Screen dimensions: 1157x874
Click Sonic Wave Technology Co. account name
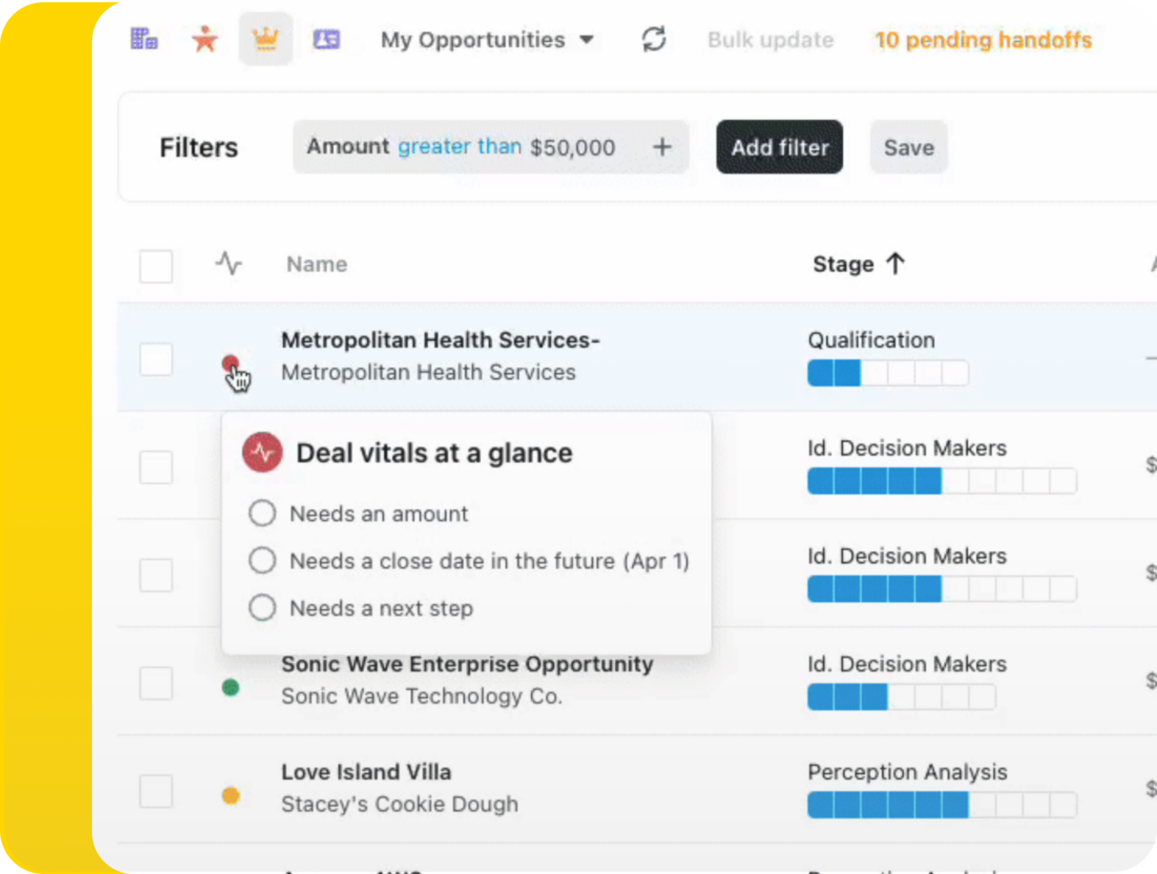tap(422, 696)
